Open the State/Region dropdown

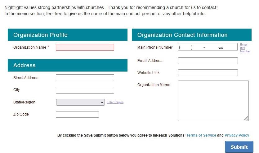(x=80, y=102)
